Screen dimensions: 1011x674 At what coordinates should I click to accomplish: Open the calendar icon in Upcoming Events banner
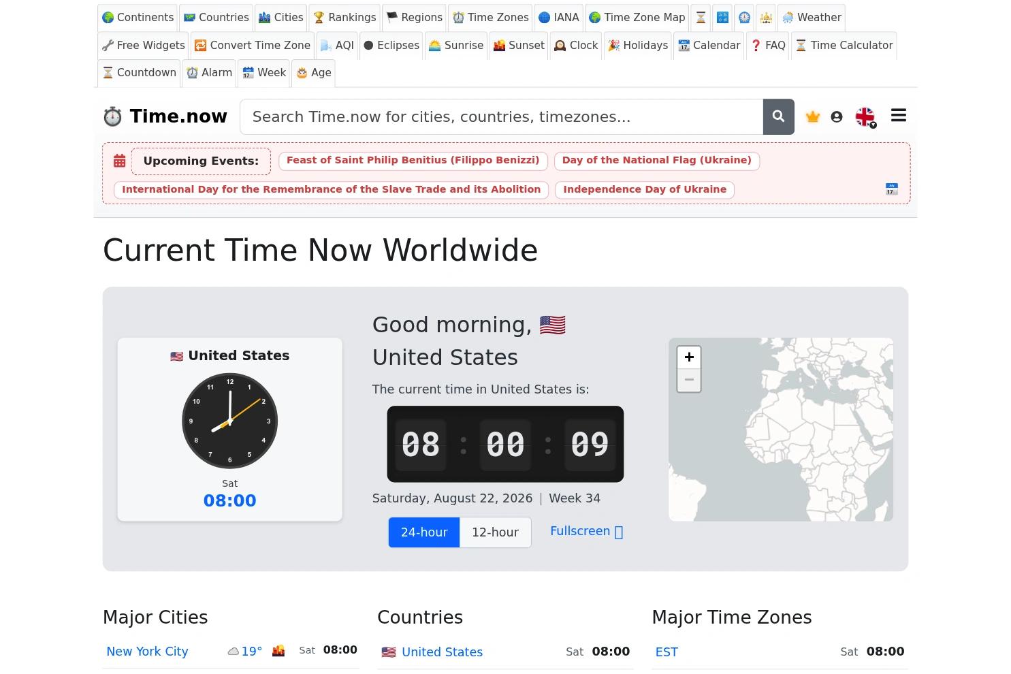click(891, 189)
